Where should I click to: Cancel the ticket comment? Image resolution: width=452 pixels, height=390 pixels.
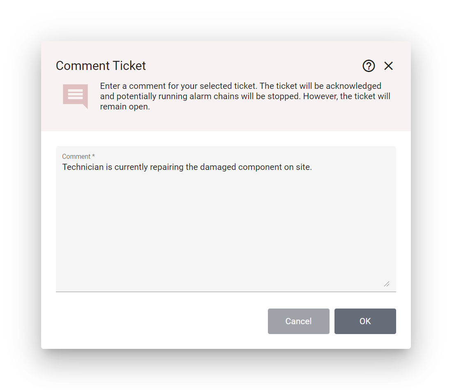[298, 321]
